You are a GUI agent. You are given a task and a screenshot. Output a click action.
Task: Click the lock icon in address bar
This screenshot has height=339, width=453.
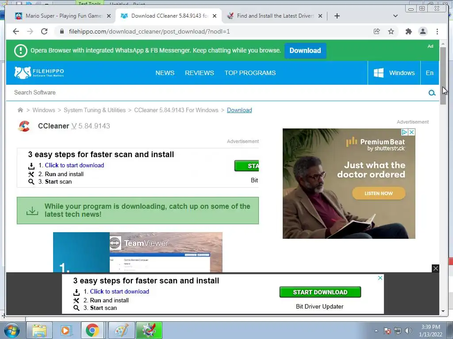pos(61,31)
